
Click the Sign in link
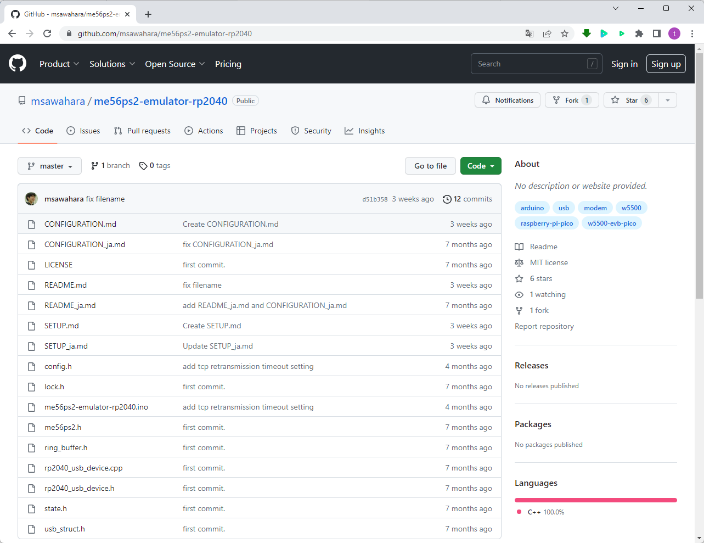[x=624, y=64]
